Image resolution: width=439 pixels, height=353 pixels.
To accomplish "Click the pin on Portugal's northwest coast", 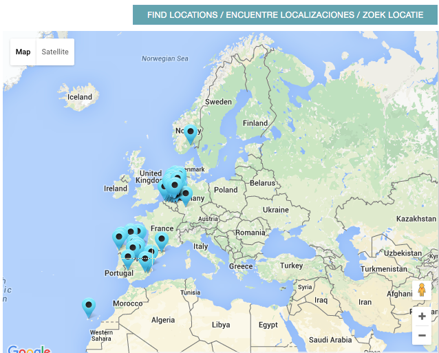I will pyautogui.click(x=119, y=239).
